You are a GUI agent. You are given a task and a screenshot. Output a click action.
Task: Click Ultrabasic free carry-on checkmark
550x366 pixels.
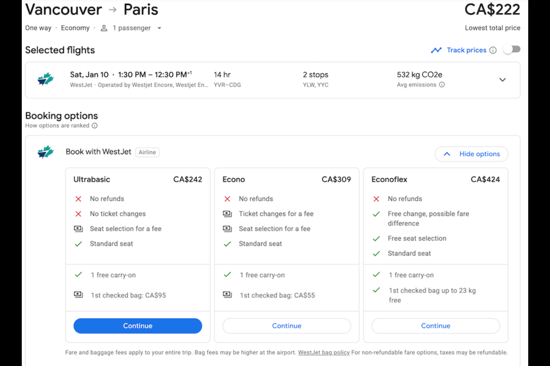click(x=78, y=274)
